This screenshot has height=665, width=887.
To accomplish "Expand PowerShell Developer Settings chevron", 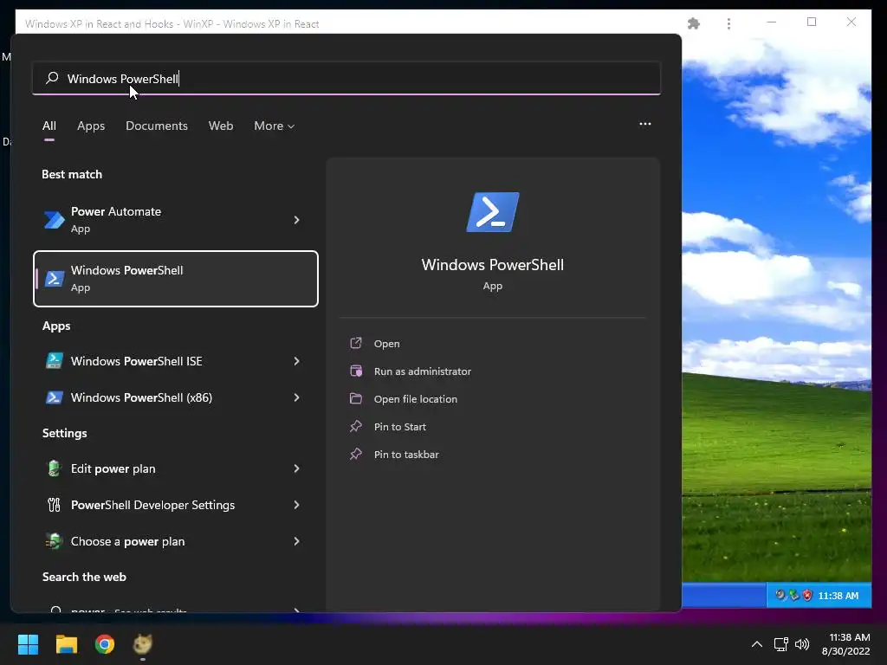I will pyautogui.click(x=296, y=505).
